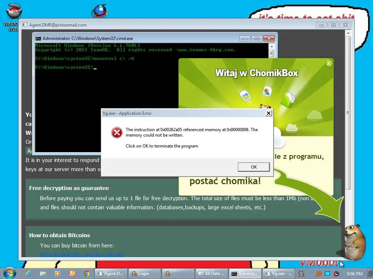Switch to Agent.D... taskbar window

[x=111, y=274]
